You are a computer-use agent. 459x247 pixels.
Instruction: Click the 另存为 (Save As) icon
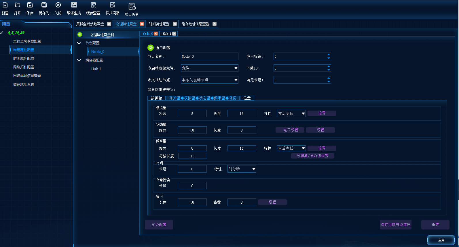(x=44, y=5)
